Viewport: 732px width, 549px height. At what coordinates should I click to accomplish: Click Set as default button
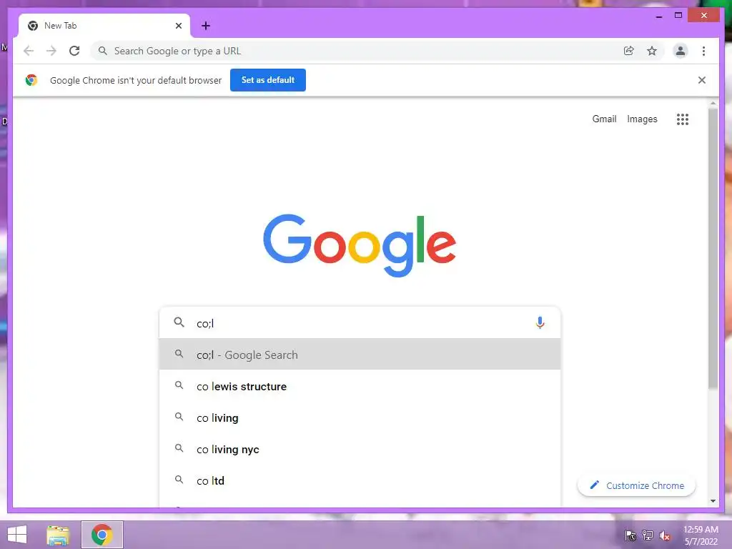click(268, 80)
